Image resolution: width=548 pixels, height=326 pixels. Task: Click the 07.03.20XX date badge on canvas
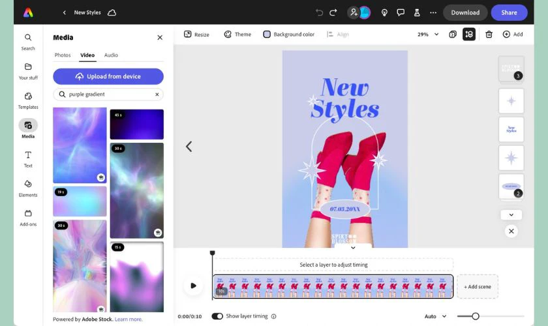point(344,209)
